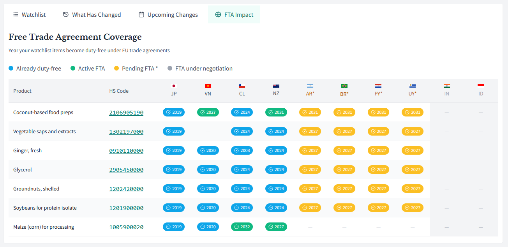The image size is (508, 247).
Task: Click the Chile flag icon
Action: point(242,86)
